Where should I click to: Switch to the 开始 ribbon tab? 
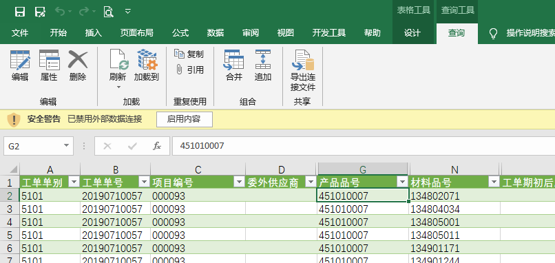(x=58, y=33)
